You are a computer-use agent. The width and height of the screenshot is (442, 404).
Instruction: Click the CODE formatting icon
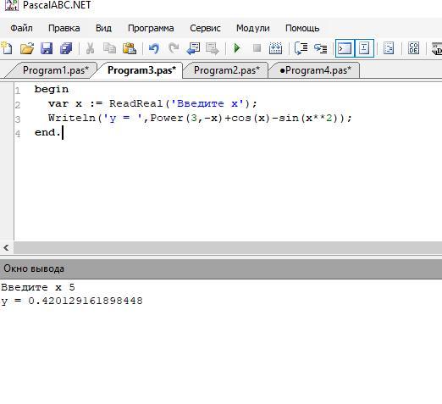[413, 48]
